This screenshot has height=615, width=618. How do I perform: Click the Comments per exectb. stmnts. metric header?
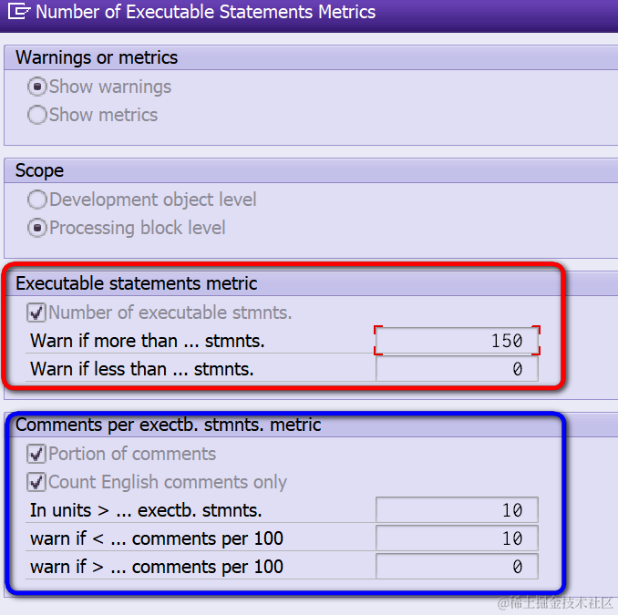[169, 425]
